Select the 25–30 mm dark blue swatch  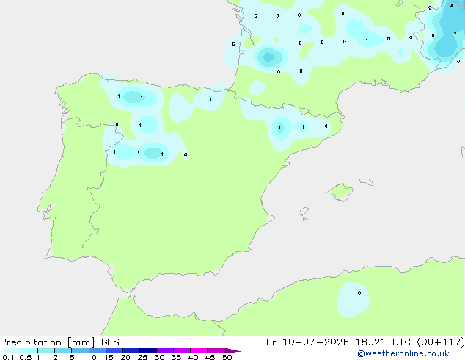[147, 350]
